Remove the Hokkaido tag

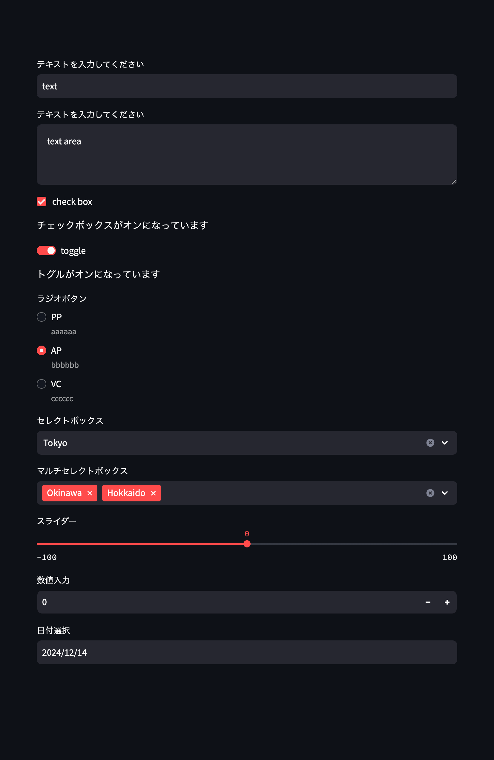click(153, 493)
